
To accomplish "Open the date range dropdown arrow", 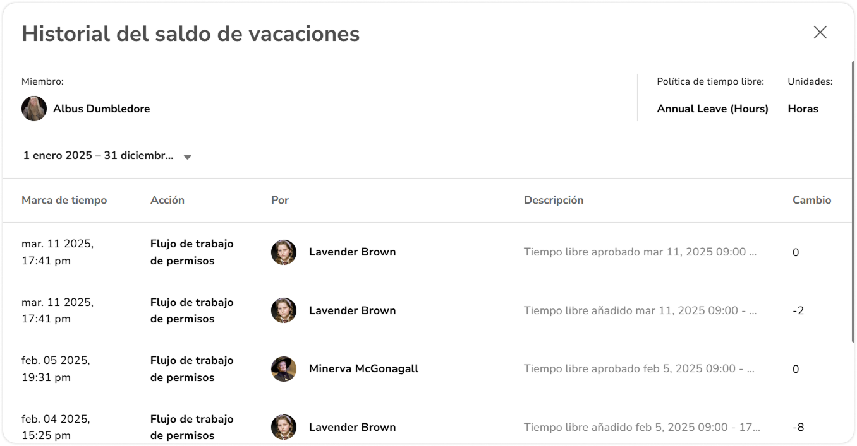I will point(187,157).
